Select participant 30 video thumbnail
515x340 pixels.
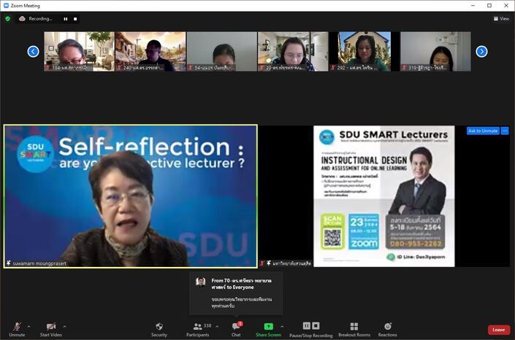(293, 51)
